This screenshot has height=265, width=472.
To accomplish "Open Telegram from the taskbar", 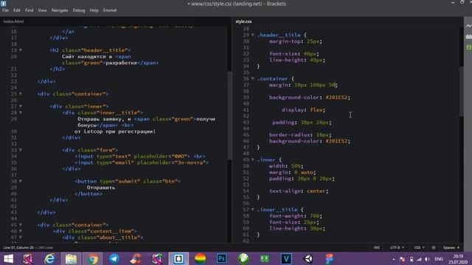I will tap(114, 258).
